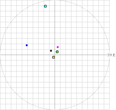The height and width of the screenshot is (110, 116).
Task: Click the magenta data point
Action: point(58,47)
